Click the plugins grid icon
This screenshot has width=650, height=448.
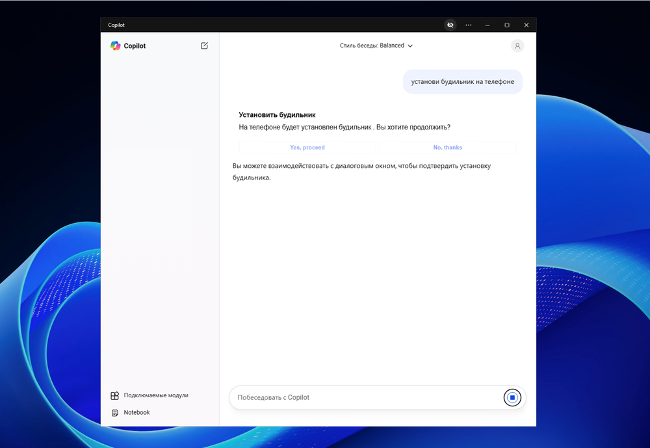pyautogui.click(x=115, y=395)
